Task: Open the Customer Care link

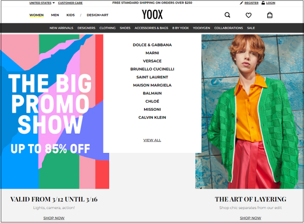Action: click(x=70, y=3)
